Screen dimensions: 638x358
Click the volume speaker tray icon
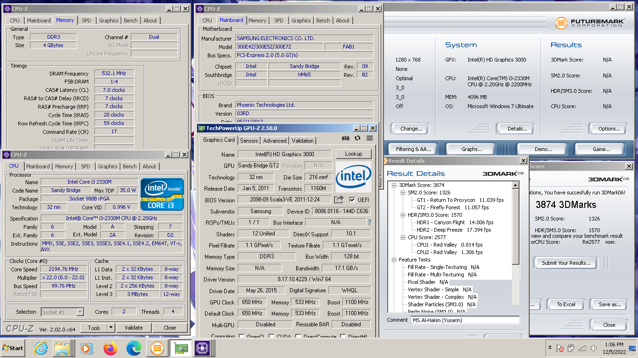[x=593, y=348]
